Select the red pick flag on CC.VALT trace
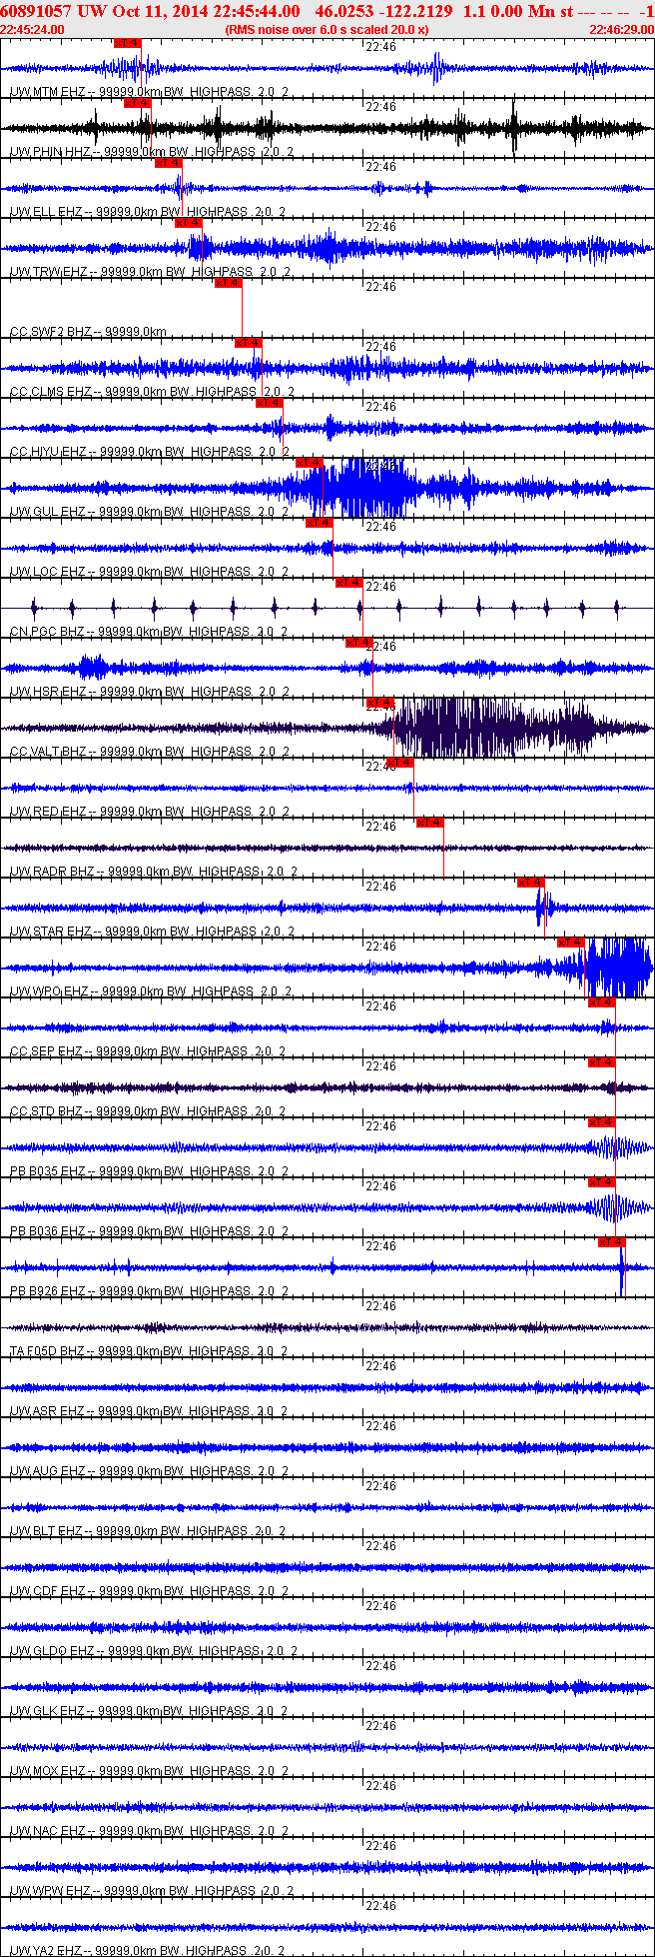655x1957 pixels. click(x=381, y=703)
